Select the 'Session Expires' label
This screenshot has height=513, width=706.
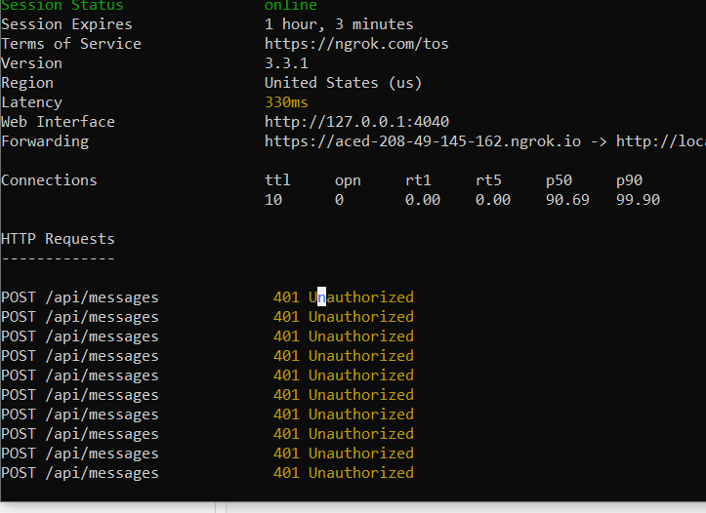click(x=66, y=24)
